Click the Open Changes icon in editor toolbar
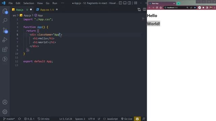The image size is (216, 121). pos(139,9)
